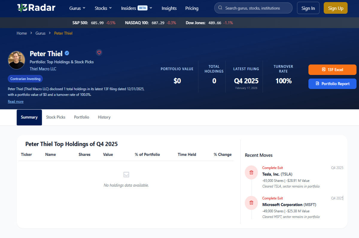Image resolution: width=359 pixels, height=238 pixels.
Task: Select the Summary tab
Action: (29, 117)
